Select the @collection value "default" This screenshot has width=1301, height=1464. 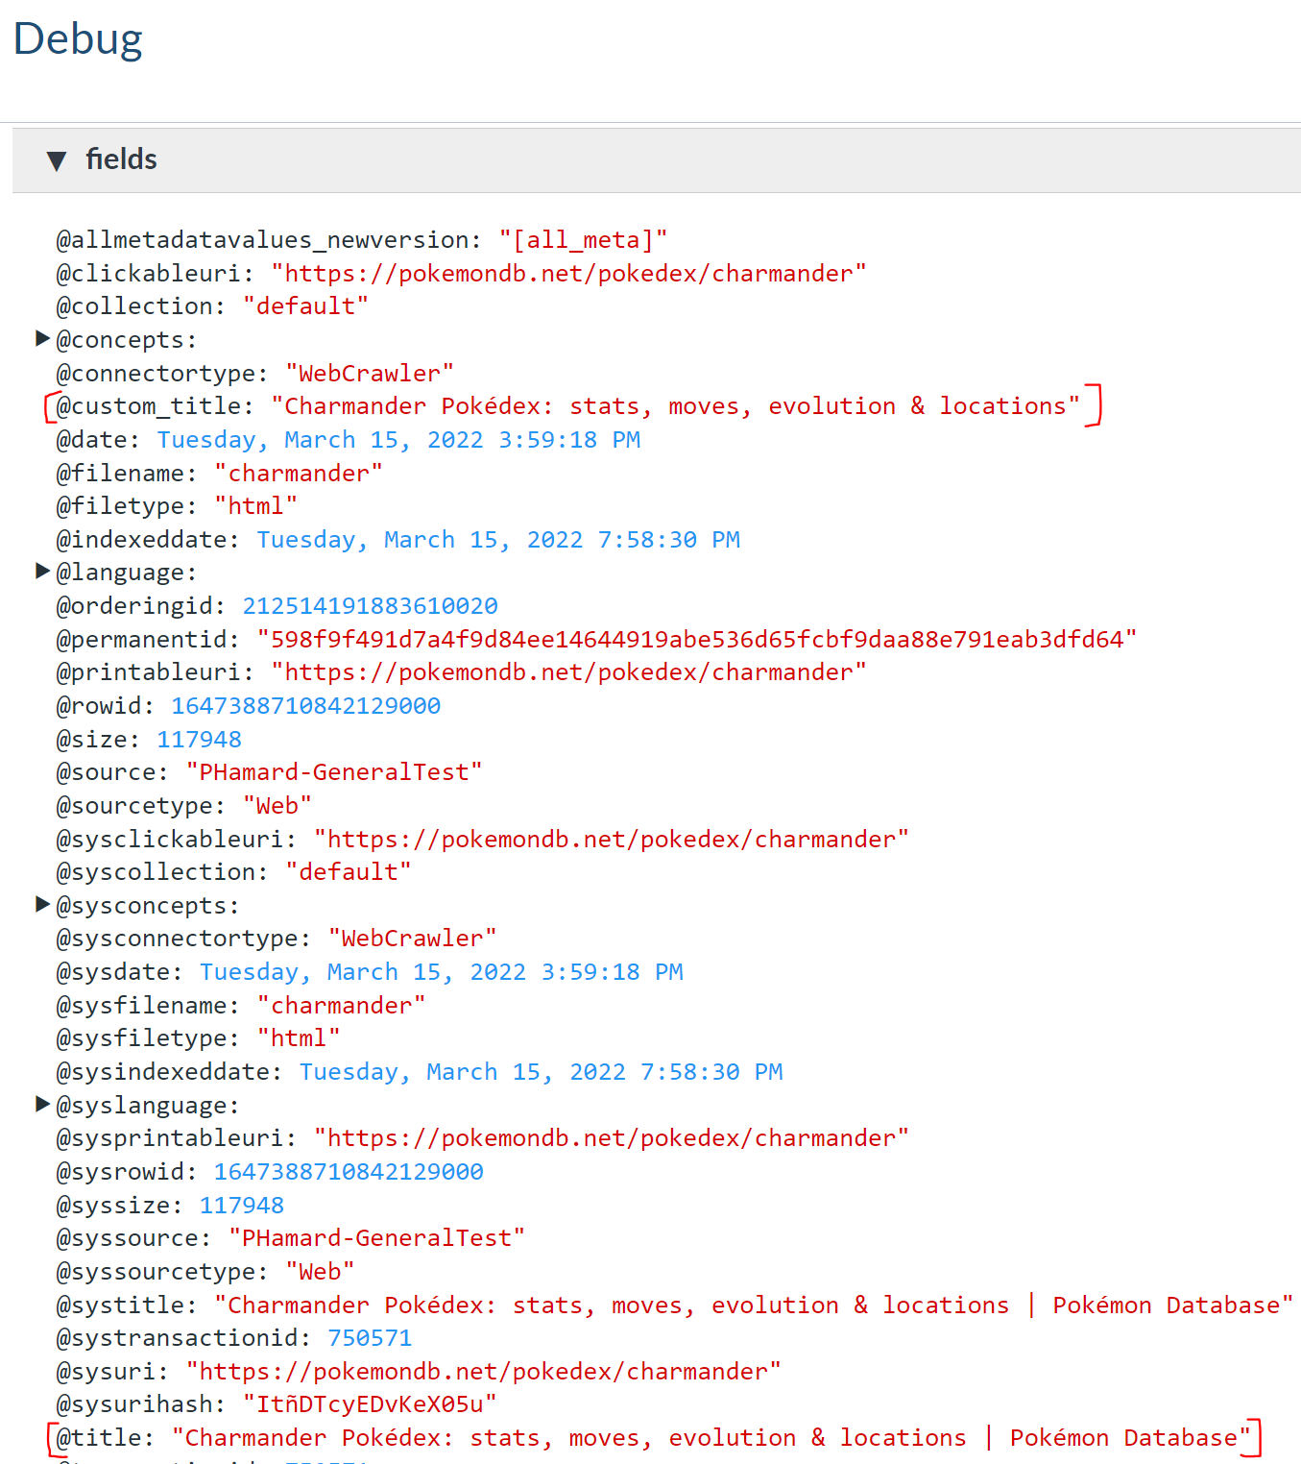pos(305,306)
